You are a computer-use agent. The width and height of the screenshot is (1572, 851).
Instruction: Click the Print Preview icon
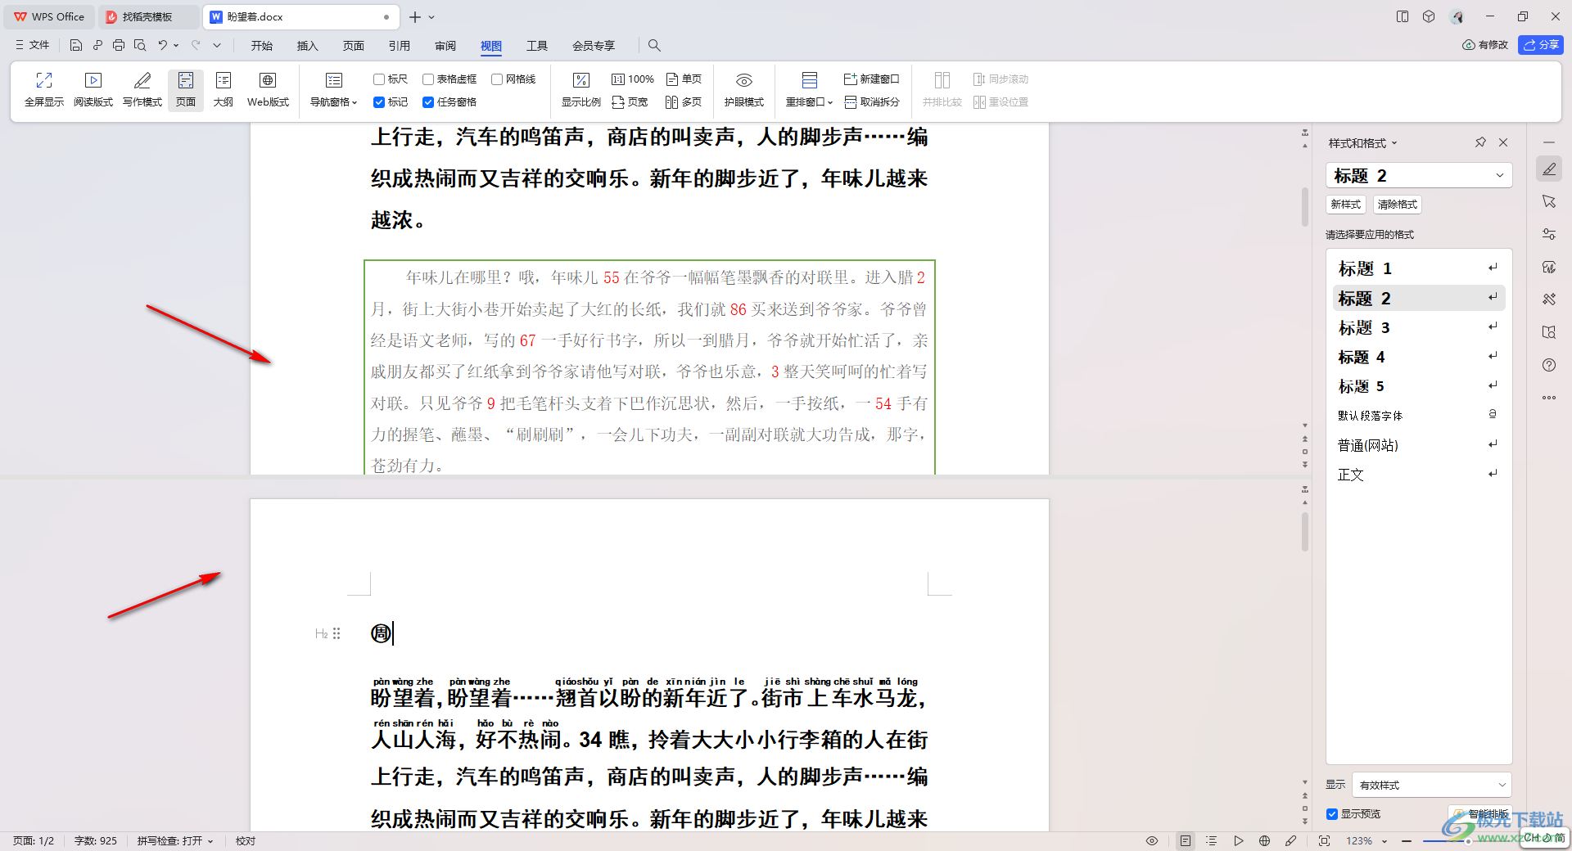pos(140,45)
